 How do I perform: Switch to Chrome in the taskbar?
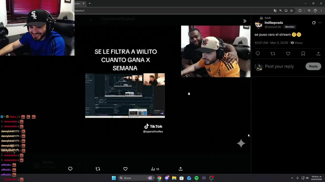pyautogui.click(x=159, y=178)
